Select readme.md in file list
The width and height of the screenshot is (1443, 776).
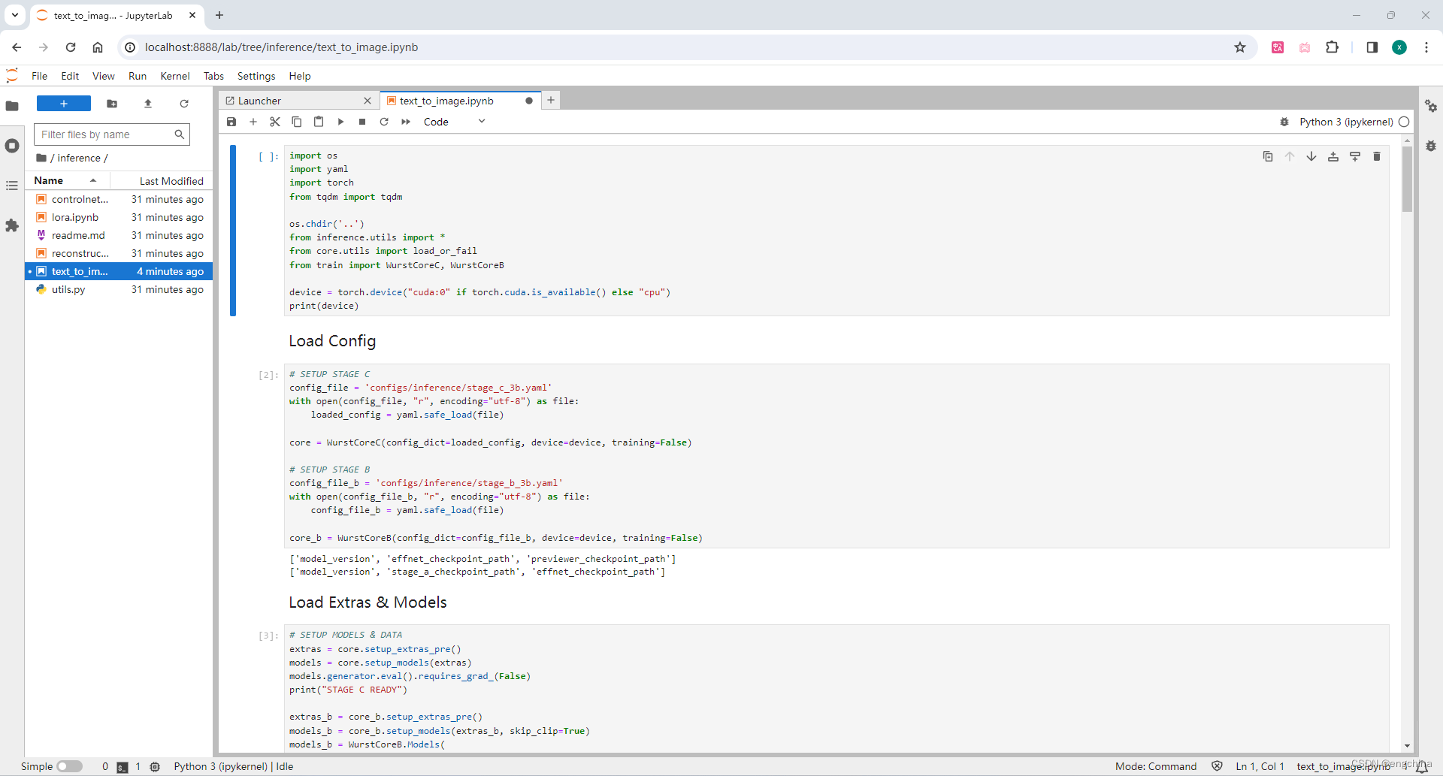(119, 235)
